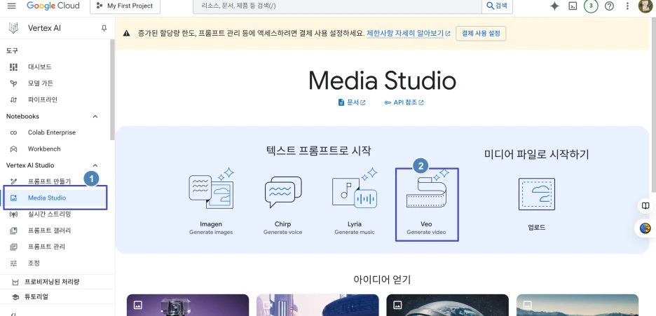Click the warning triangle icon in banner
This screenshot has height=316, width=656.
point(127,34)
